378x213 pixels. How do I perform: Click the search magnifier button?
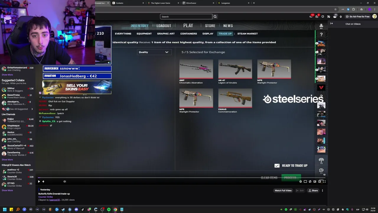pyautogui.click(x=215, y=17)
